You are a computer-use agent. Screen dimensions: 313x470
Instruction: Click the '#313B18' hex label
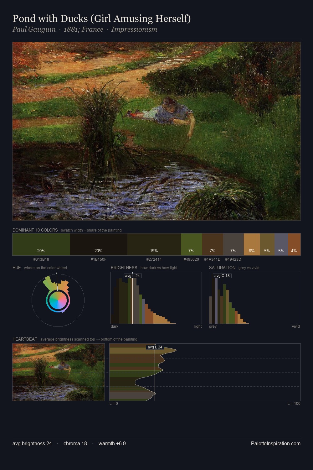41,259
